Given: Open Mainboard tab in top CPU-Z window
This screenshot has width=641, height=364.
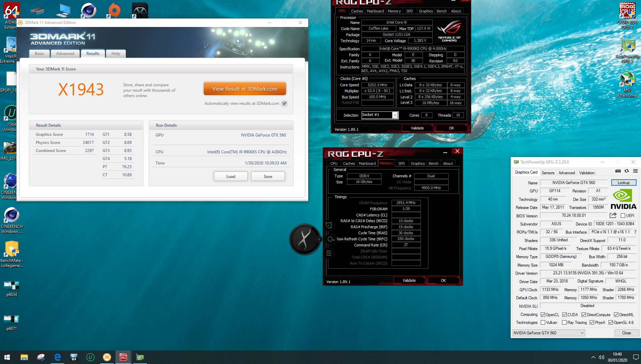Looking at the screenshot, I should [375, 11].
